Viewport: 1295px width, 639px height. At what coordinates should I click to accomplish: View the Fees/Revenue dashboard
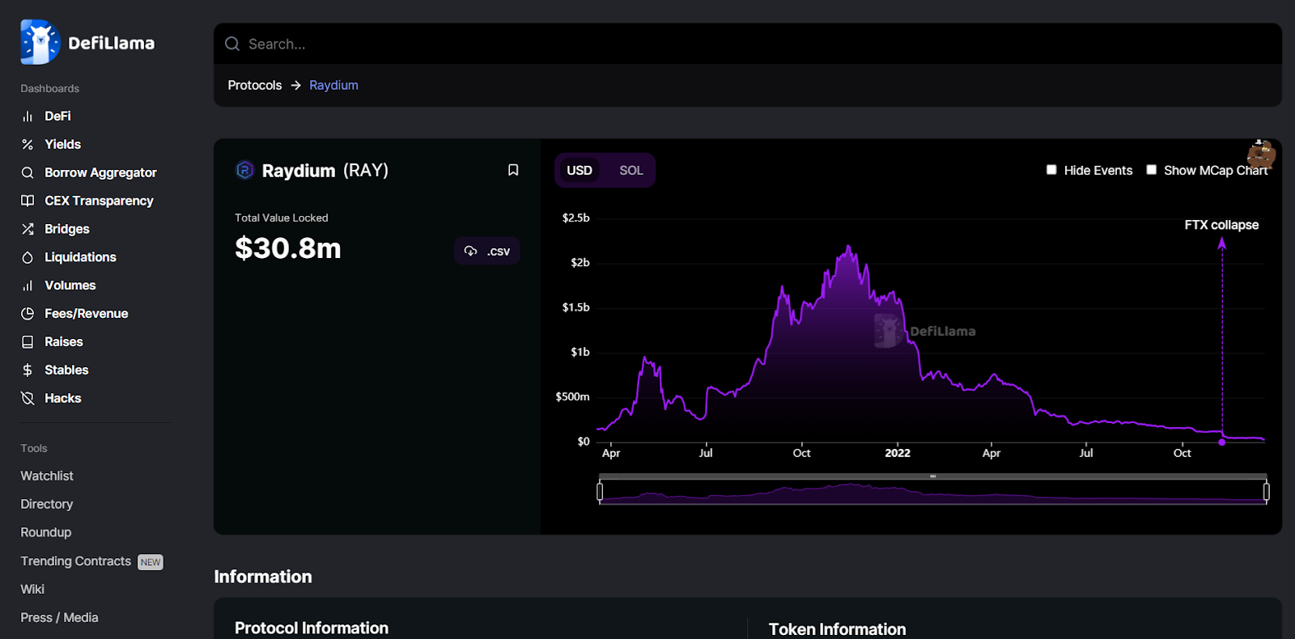point(87,314)
